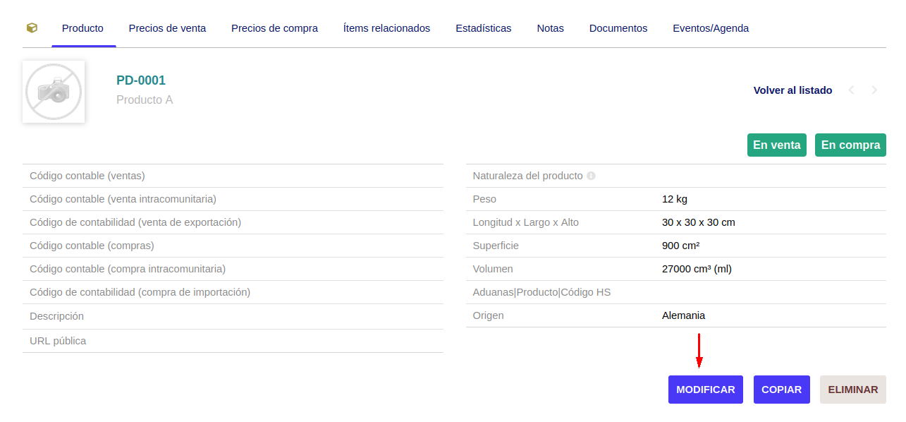This screenshot has height=422, width=906.
Task: Go to previous product using the left chevron
Action: (x=852, y=90)
